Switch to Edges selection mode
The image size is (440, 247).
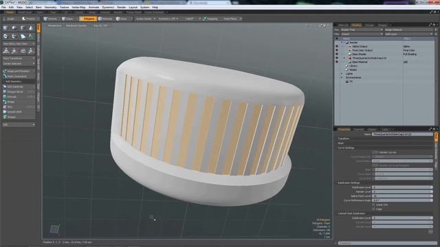click(68, 19)
